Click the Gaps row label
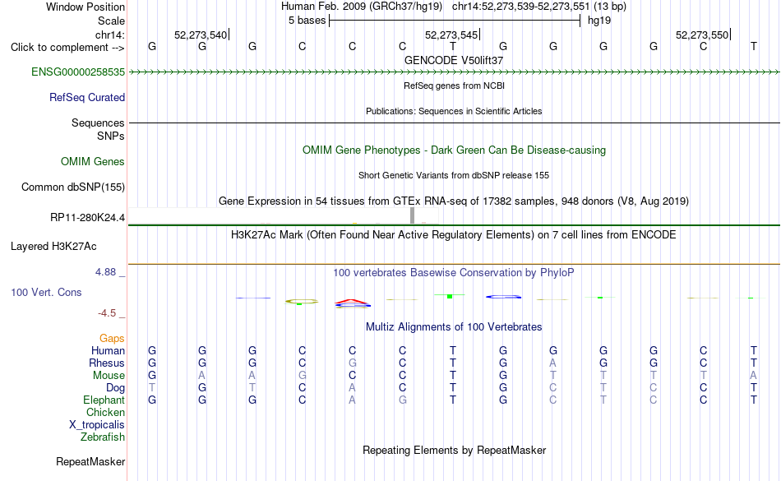781x481 pixels. 112,339
